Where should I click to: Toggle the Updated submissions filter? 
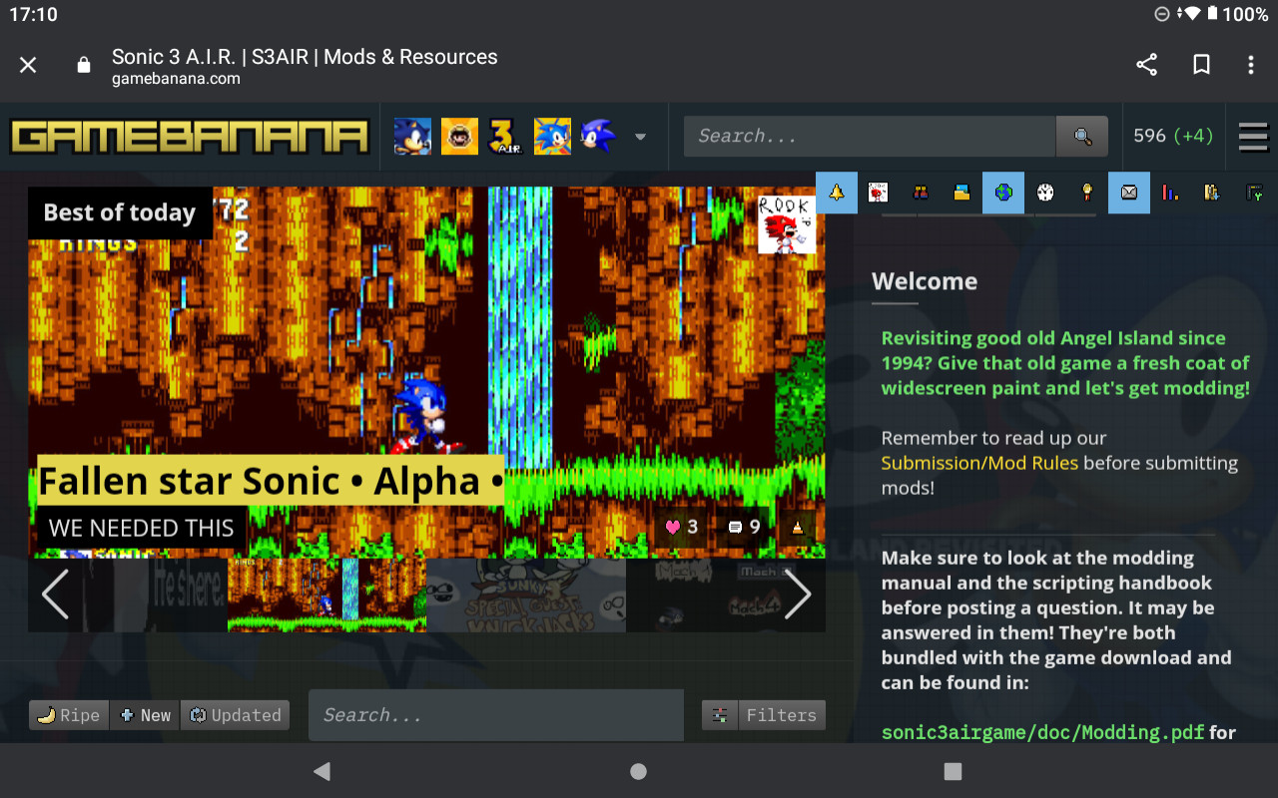(235, 714)
